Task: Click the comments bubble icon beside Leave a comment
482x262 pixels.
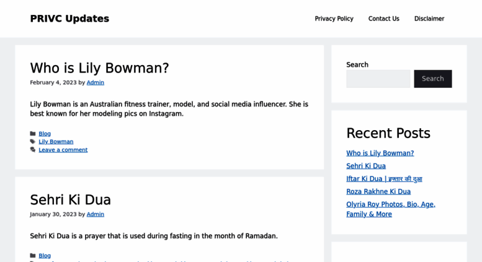Action: coord(33,150)
